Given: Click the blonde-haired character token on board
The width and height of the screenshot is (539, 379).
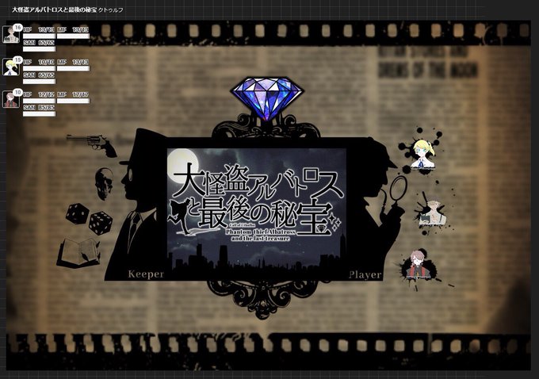Looking at the screenshot, I should pyautogui.click(x=423, y=154).
